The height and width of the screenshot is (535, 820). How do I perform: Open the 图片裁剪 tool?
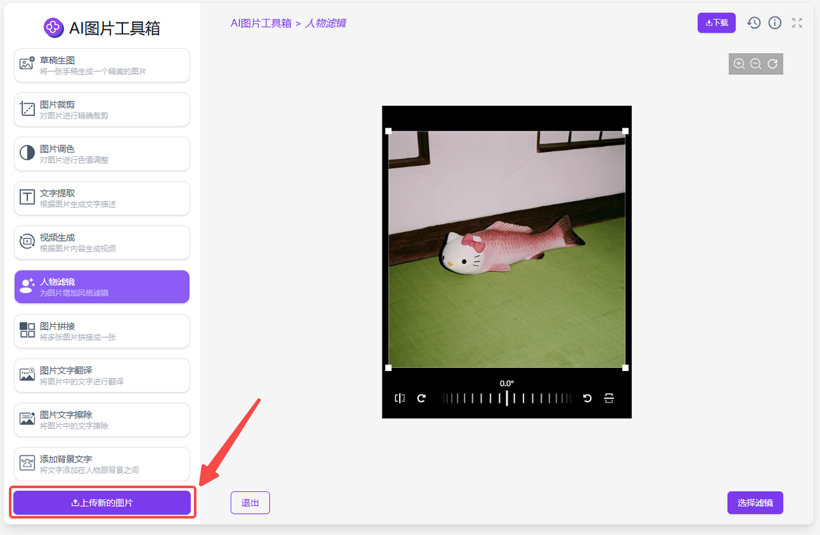(102, 110)
